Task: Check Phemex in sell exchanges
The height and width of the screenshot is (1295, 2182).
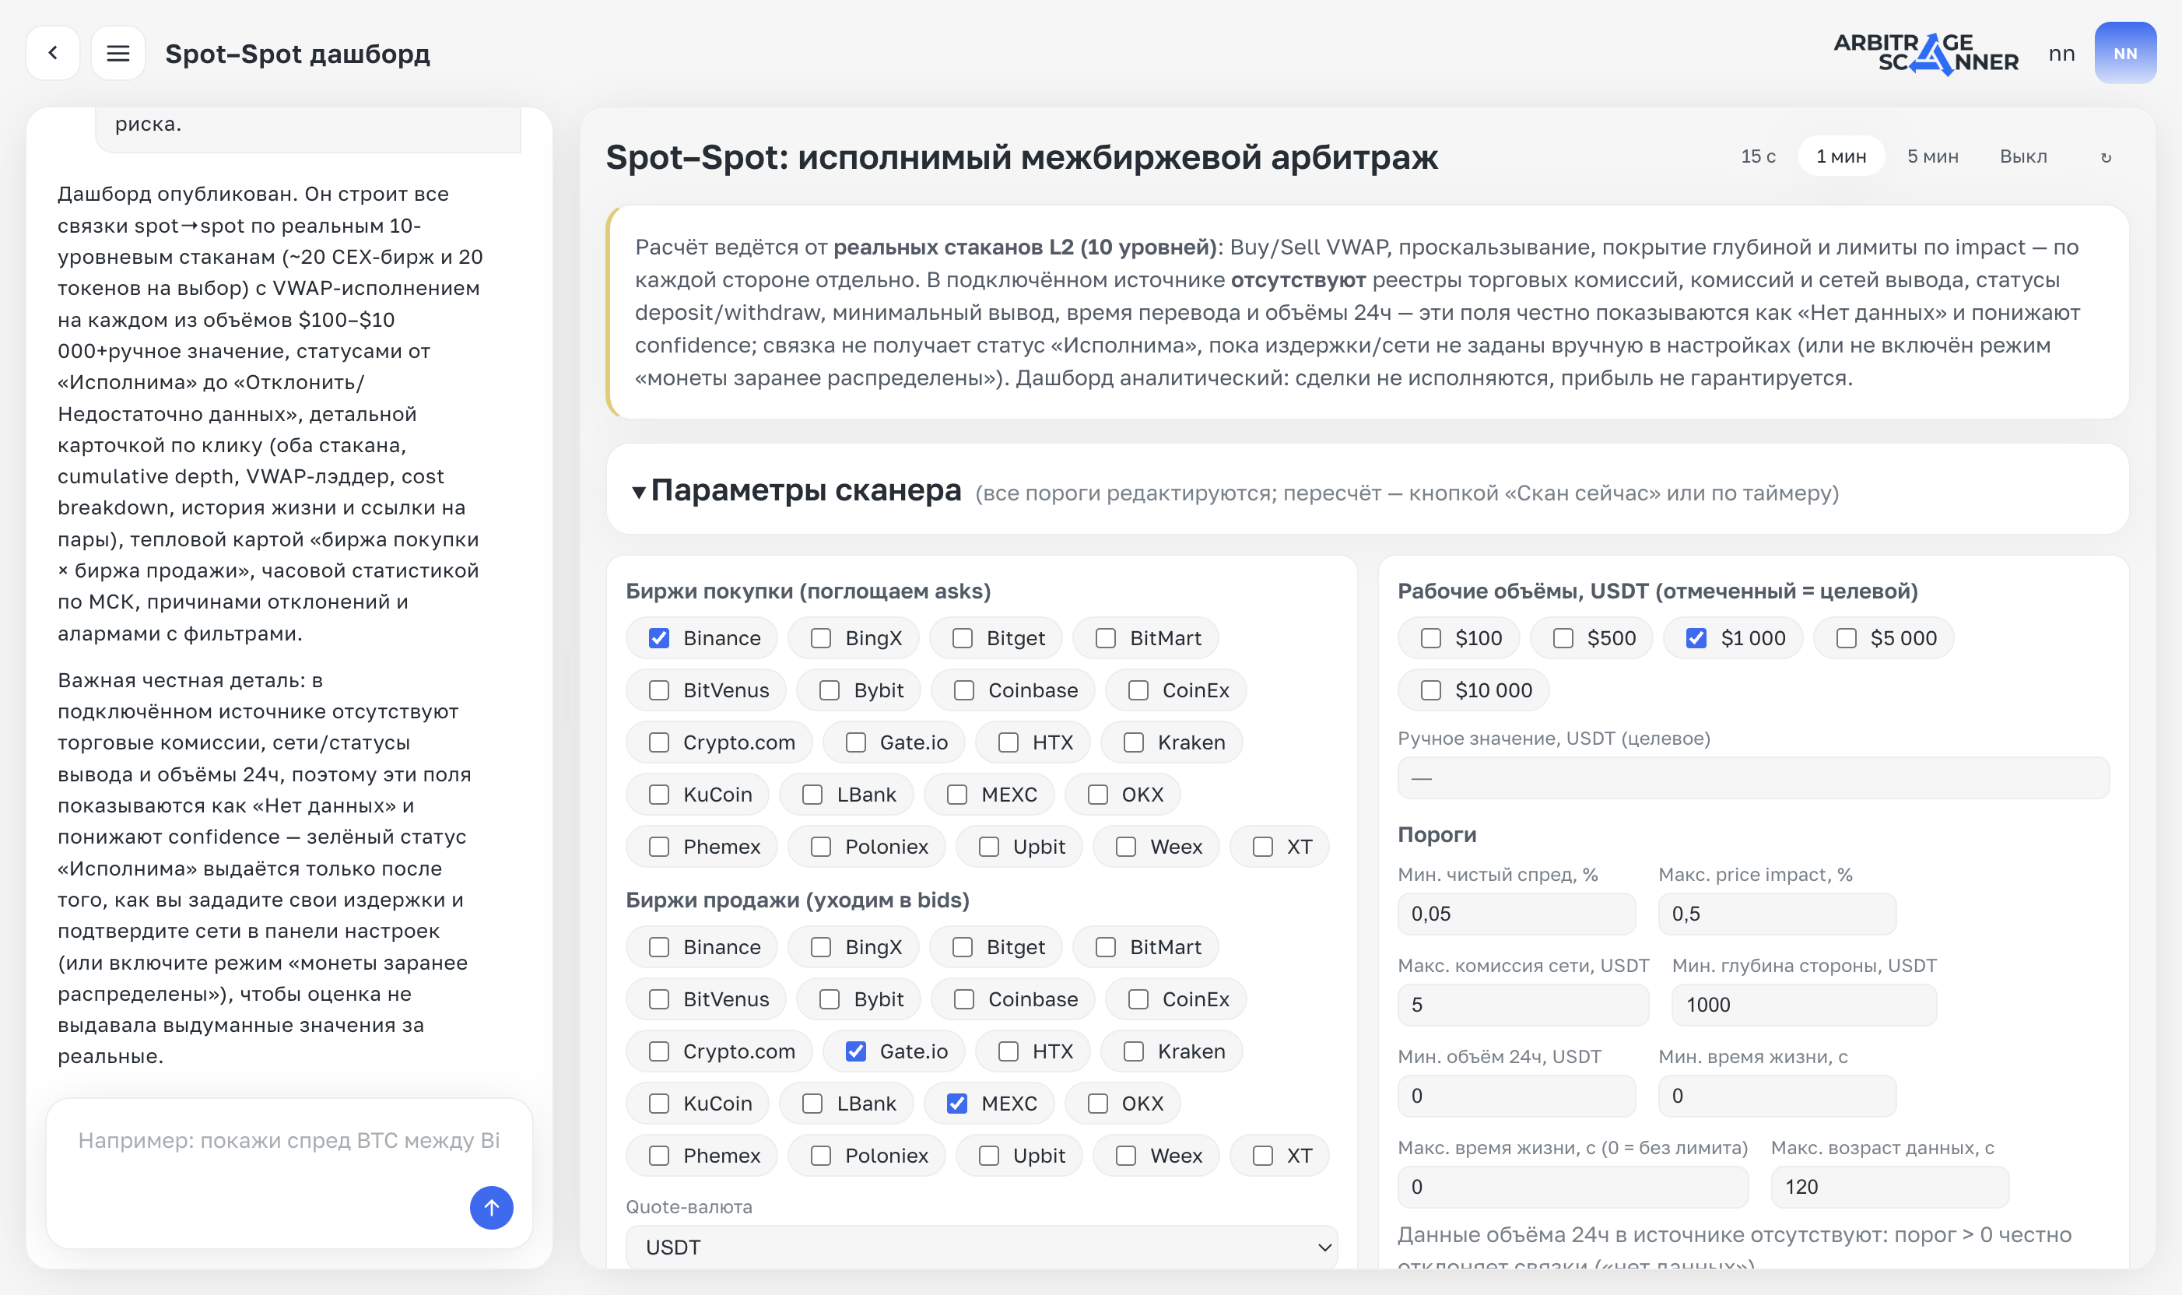Action: (x=658, y=1156)
